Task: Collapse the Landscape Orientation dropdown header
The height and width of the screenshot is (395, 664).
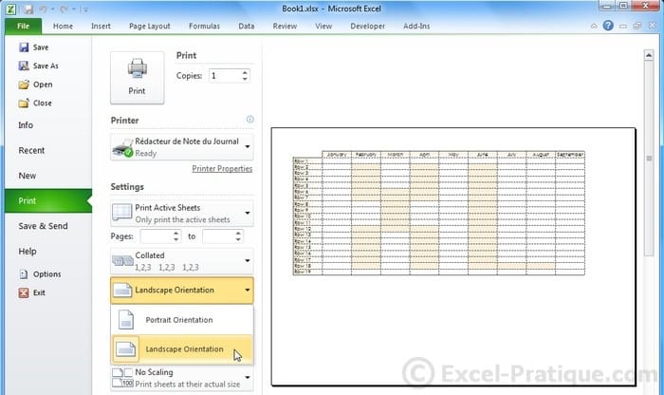Action: 182,291
